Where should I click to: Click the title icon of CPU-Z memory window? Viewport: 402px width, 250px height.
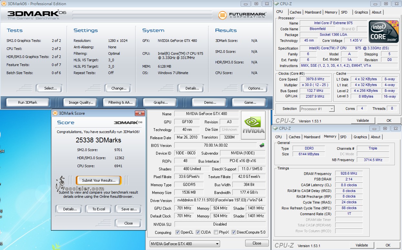[x=275, y=128]
